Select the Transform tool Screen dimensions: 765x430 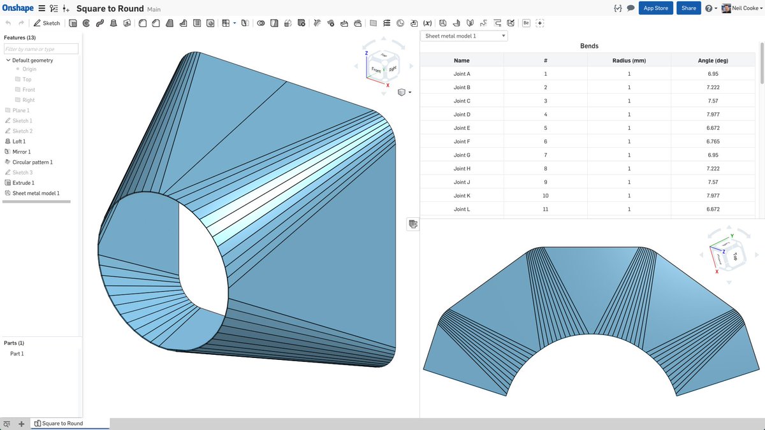point(288,23)
